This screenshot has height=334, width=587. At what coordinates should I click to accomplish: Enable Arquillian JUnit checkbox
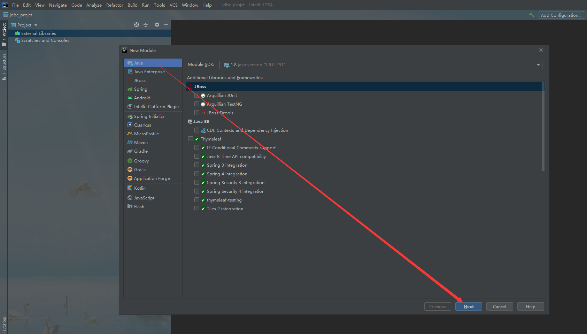click(x=197, y=95)
